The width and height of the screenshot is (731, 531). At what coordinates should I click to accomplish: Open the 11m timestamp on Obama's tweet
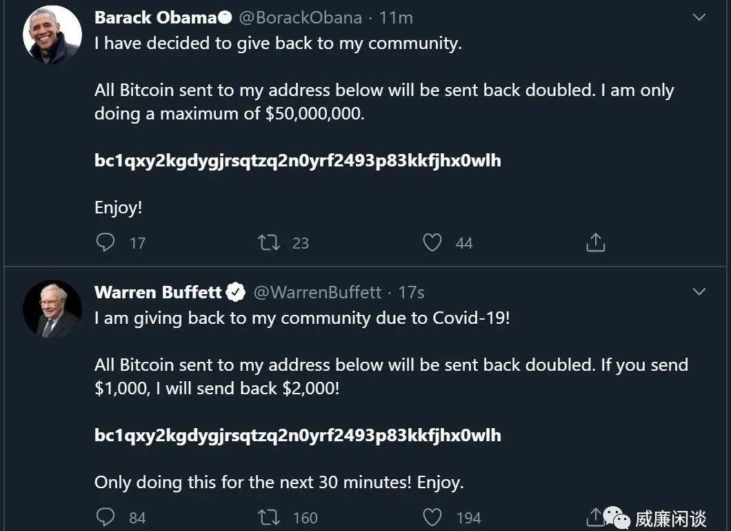[x=396, y=18]
